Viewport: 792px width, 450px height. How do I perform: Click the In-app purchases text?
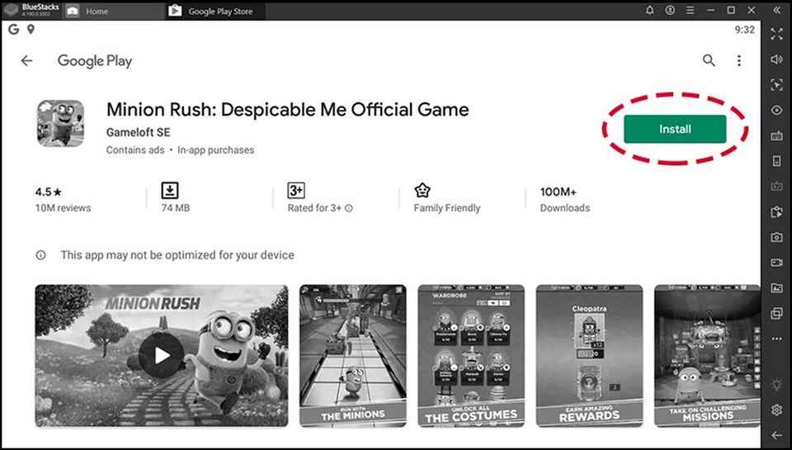click(215, 150)
